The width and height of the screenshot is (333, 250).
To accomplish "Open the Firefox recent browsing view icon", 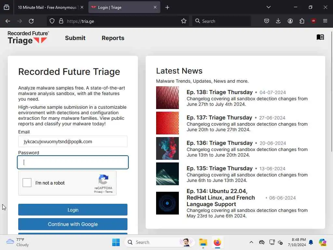I will 7,7.
